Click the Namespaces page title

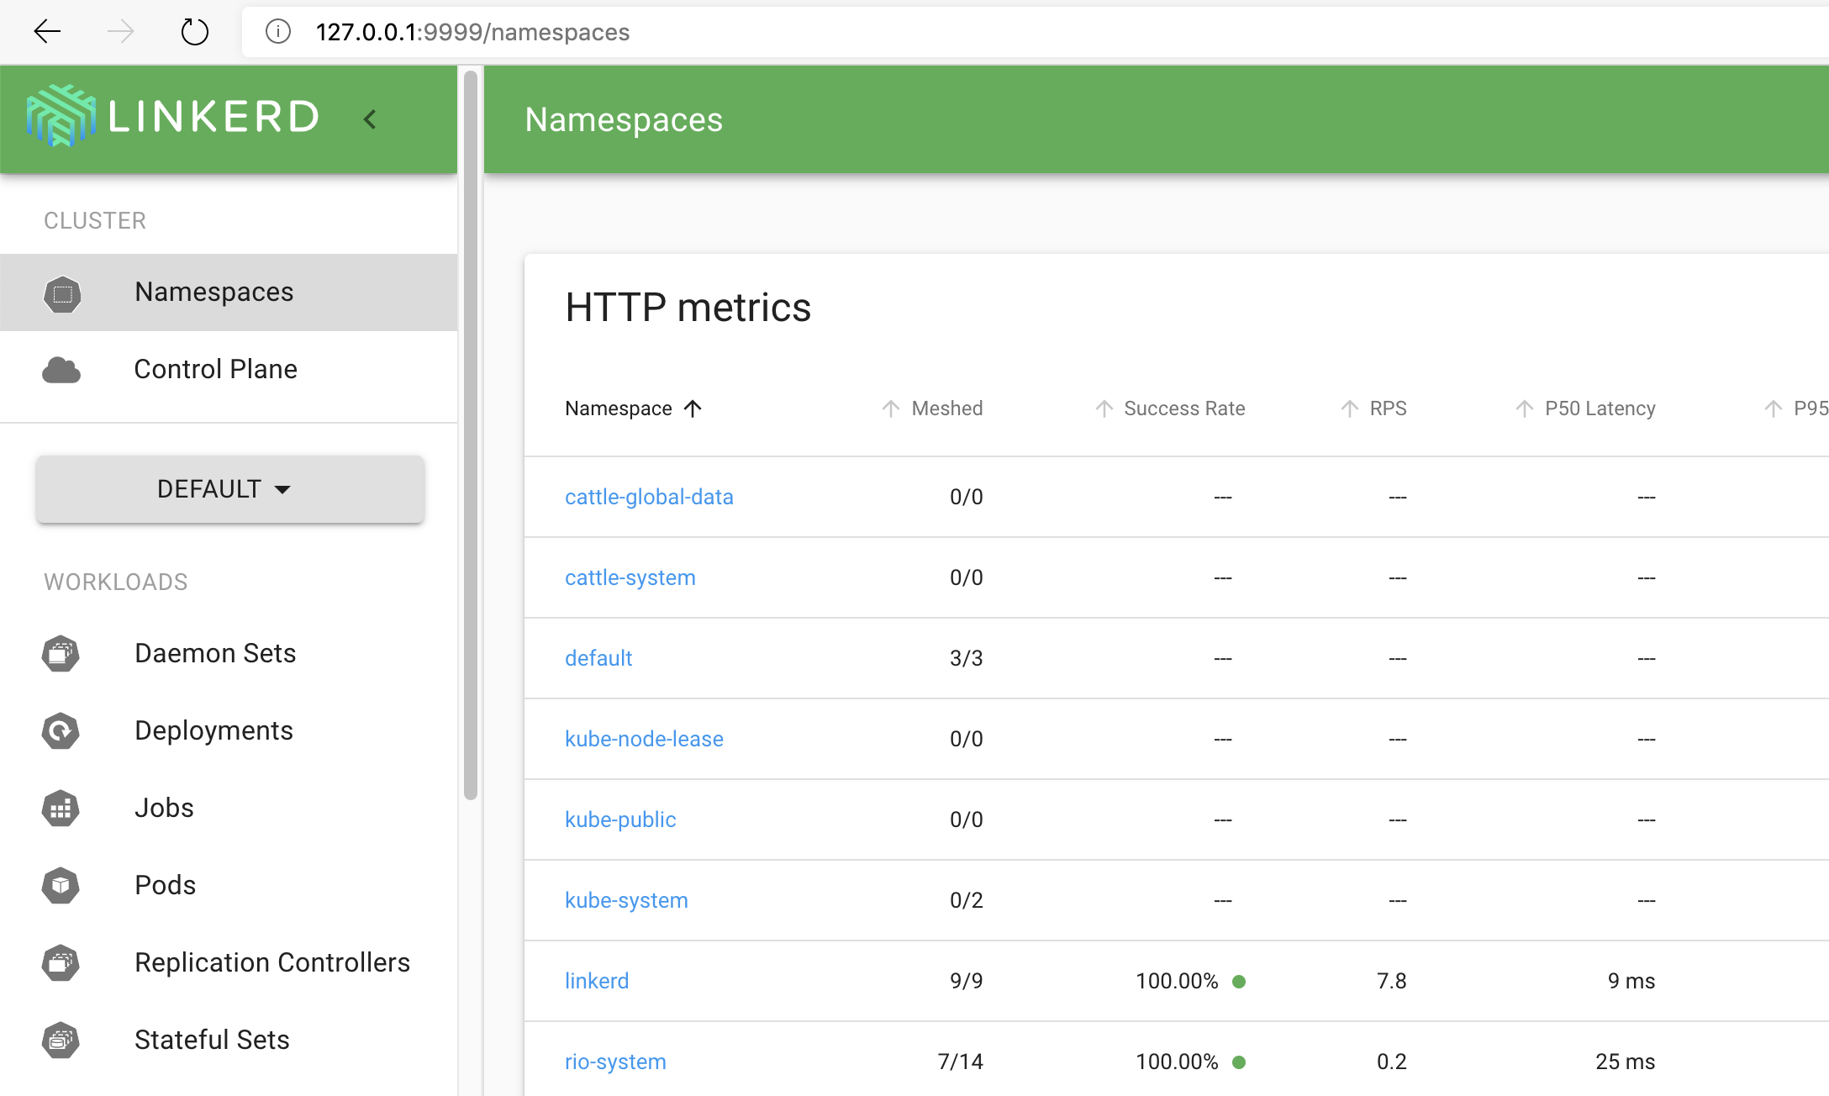pos(624,119)
